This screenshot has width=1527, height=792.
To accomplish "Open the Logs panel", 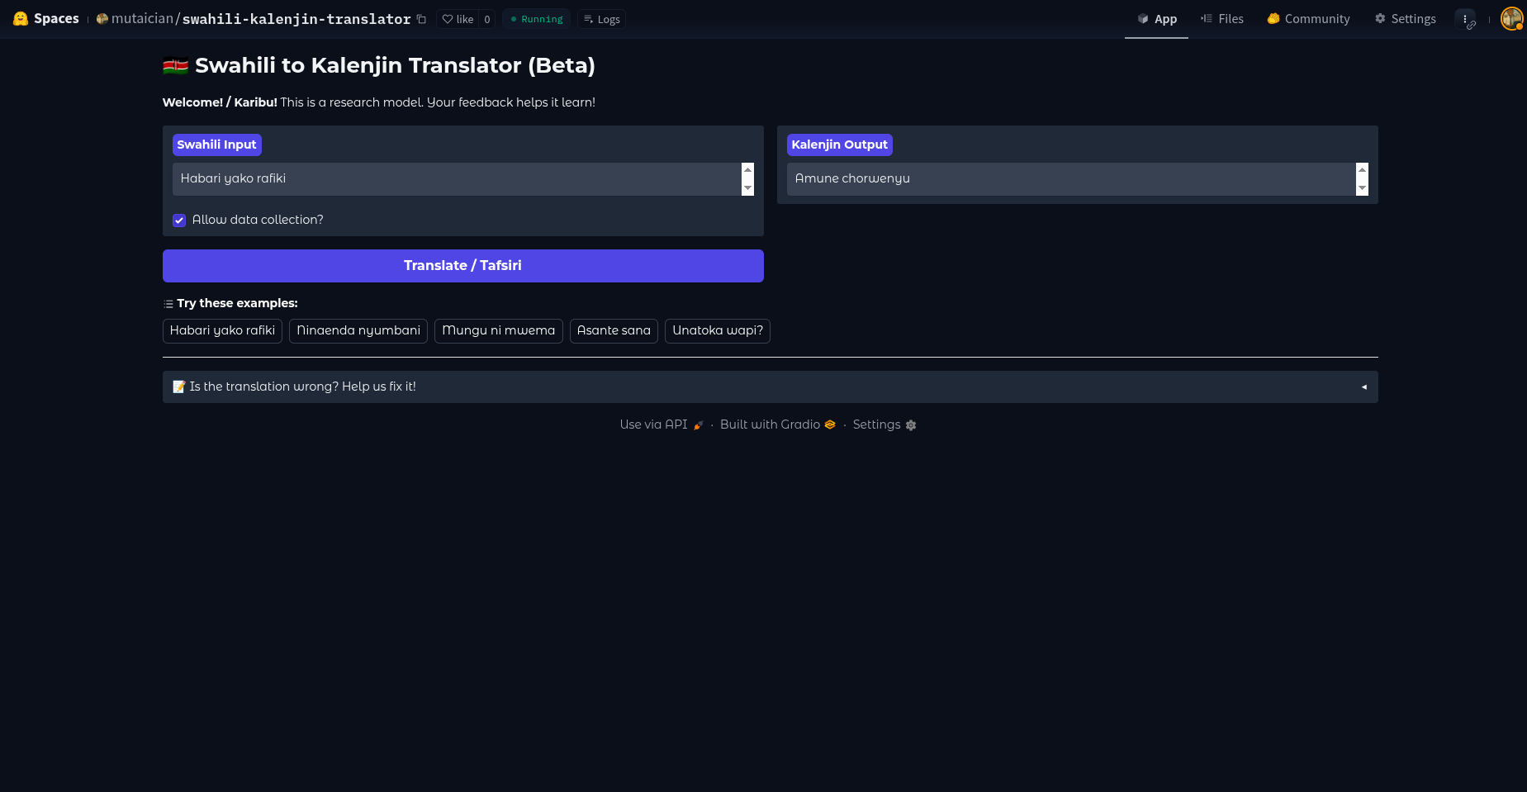I will tap(601, 18).
